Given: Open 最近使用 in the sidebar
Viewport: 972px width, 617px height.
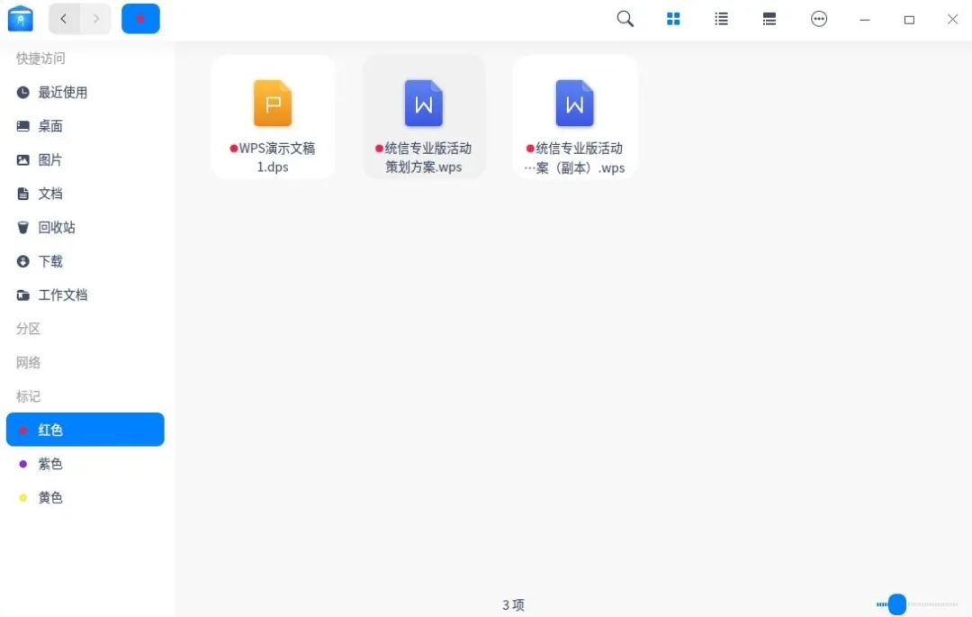Looking at the screenshot, I should 85,93.
